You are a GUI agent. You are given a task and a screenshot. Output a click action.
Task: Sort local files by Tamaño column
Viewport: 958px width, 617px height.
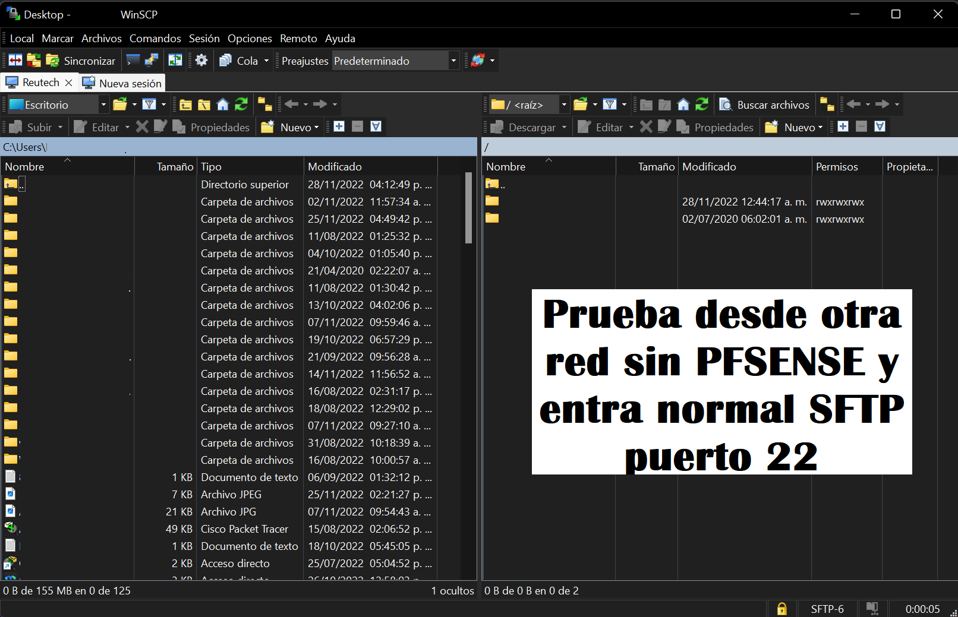tap(166, 166)
